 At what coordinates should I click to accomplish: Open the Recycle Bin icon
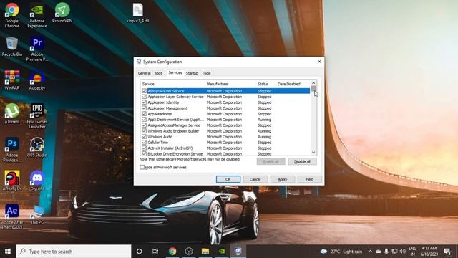click(12, 47)
